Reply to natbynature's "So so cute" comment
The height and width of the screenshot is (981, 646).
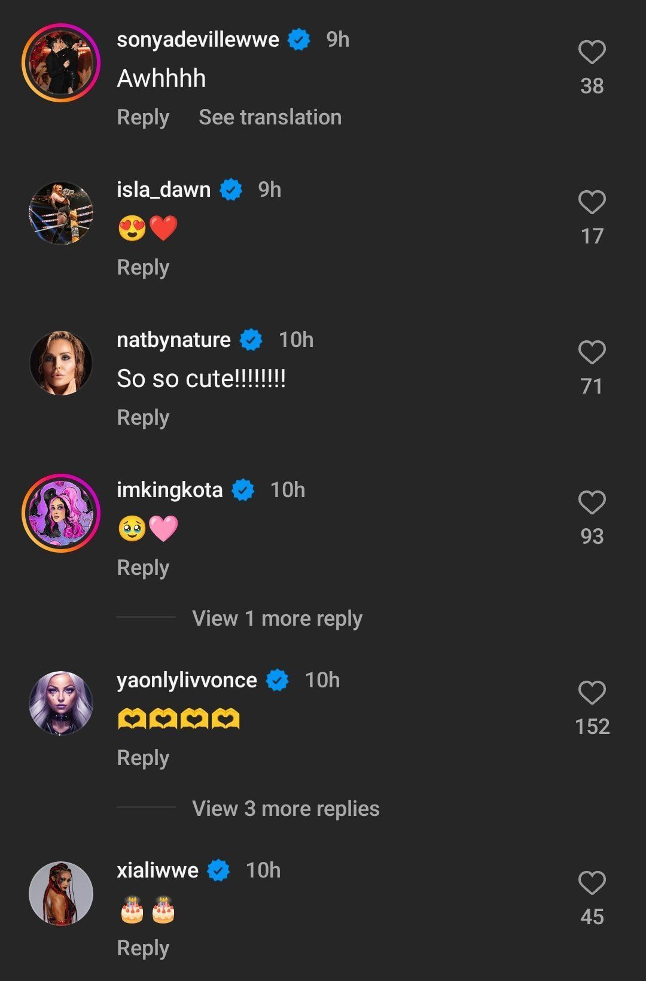click(143, 418)
